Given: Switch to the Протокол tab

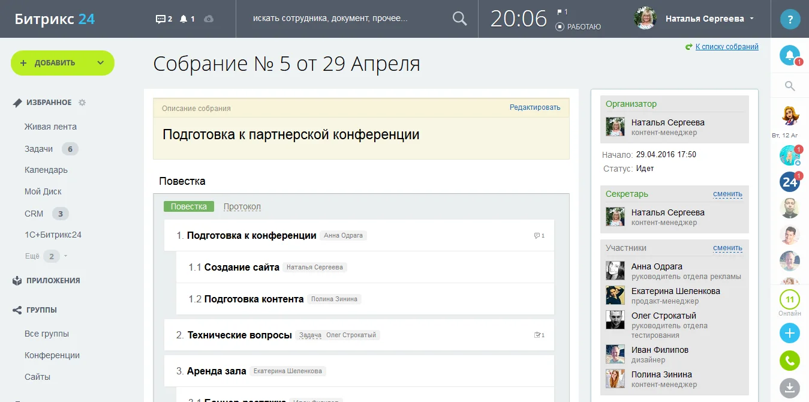Looking at the screenshot, I should pyautogui.click(x=242, y=206).
